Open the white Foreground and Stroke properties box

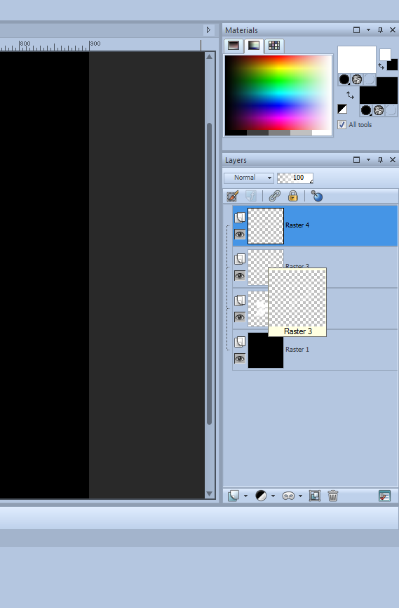coord(357,60)
